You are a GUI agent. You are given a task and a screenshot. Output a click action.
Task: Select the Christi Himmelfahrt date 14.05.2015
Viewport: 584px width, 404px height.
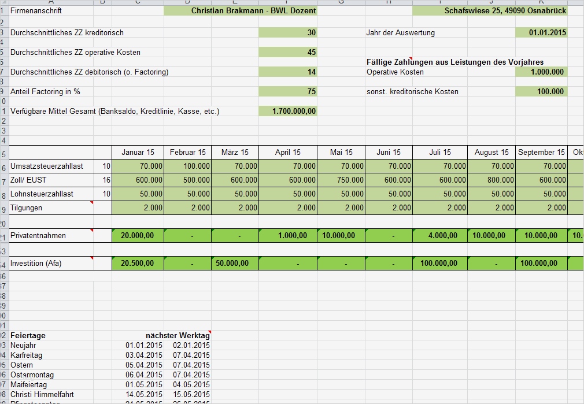138,394
